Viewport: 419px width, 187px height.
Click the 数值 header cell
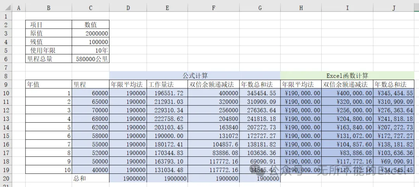click(x=90, y=25)
